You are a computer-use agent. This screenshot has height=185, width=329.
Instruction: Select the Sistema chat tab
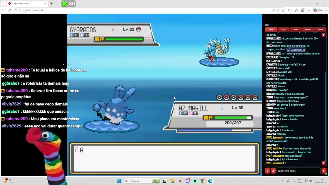click(320, 30)
